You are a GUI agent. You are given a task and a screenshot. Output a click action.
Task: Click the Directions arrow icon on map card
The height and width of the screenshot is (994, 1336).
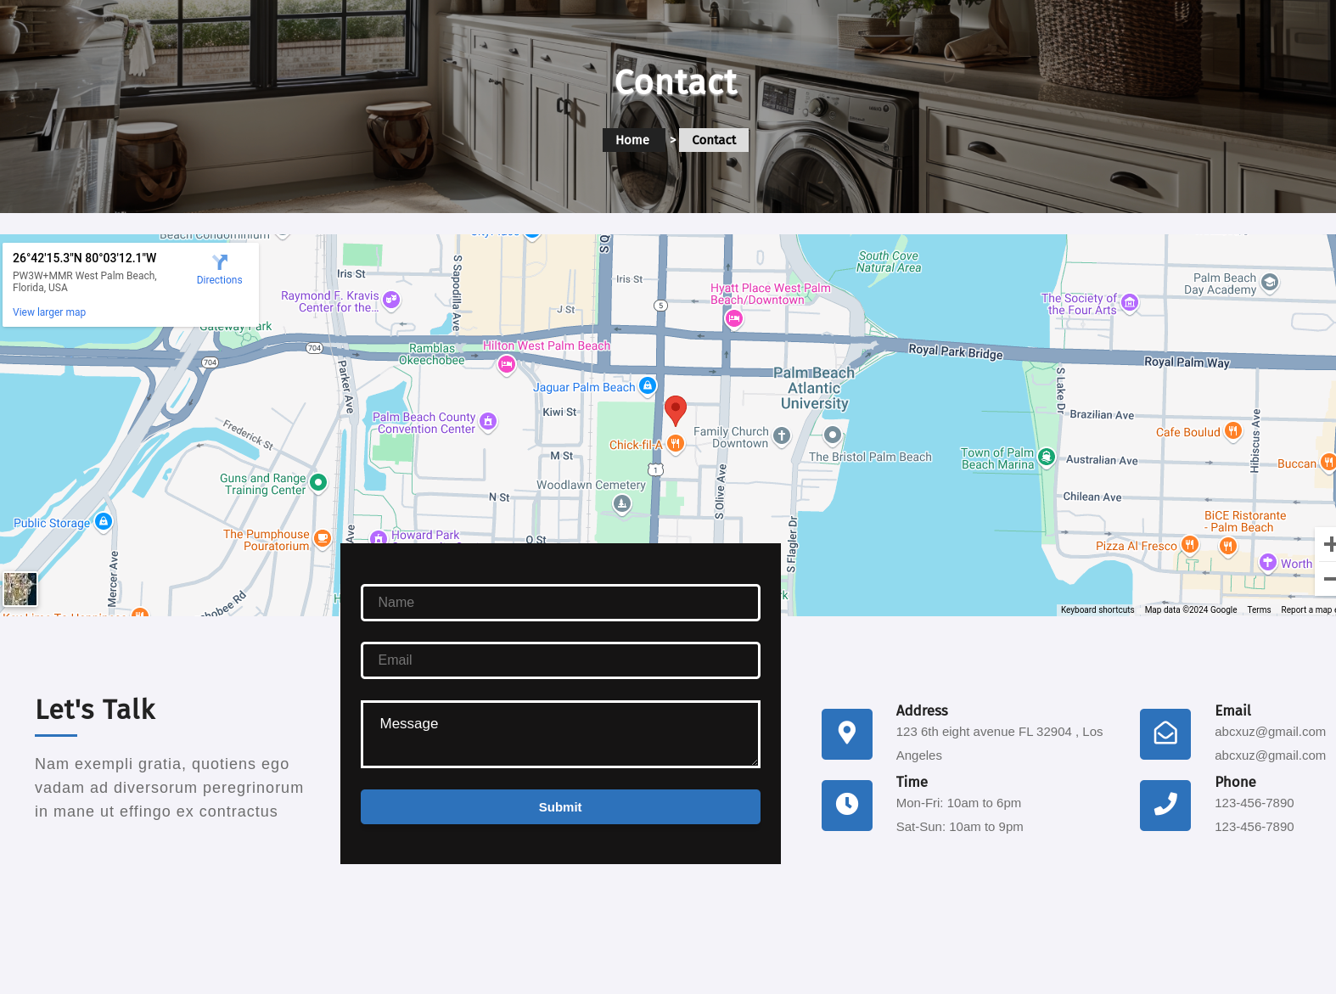[220, 262]
